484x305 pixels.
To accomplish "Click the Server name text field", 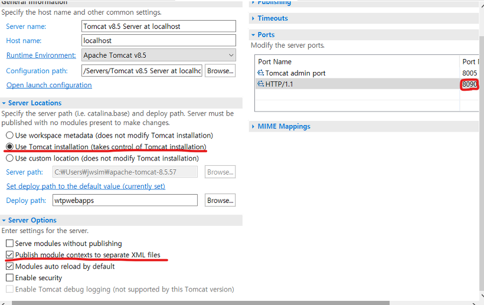I will point(159,26).
